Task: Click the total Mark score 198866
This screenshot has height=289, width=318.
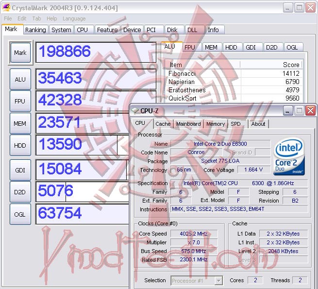Action: (96, 52)
